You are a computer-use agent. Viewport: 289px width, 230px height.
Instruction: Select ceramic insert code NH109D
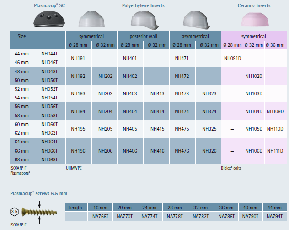[275, 111]
